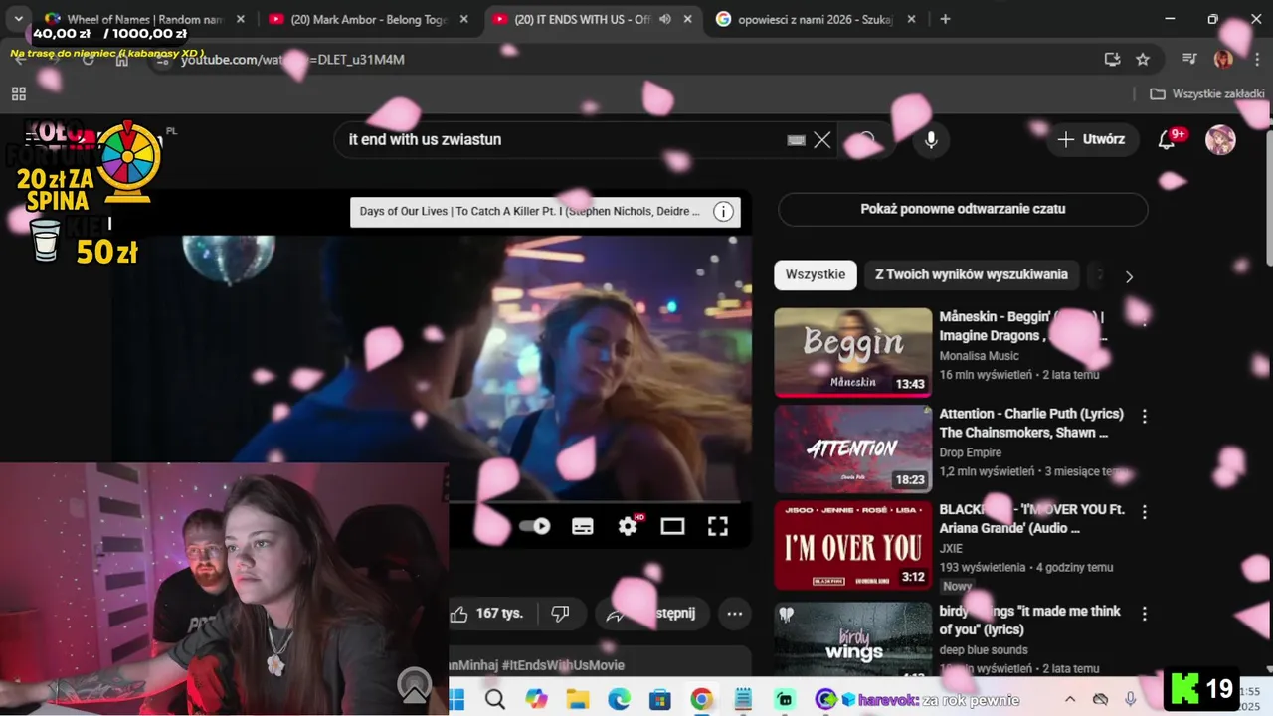
Task: Open the Drop Empire channel
Action: [972, 452]
